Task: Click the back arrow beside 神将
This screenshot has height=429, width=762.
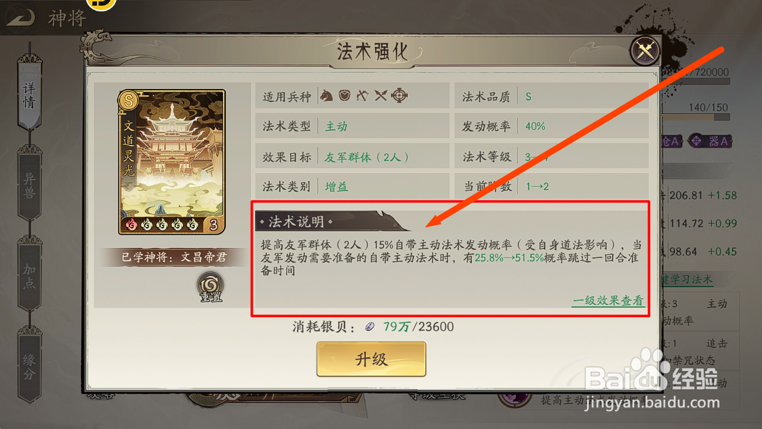Action: 21,17
